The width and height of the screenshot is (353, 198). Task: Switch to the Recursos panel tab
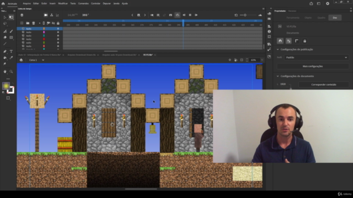[292, 11]
